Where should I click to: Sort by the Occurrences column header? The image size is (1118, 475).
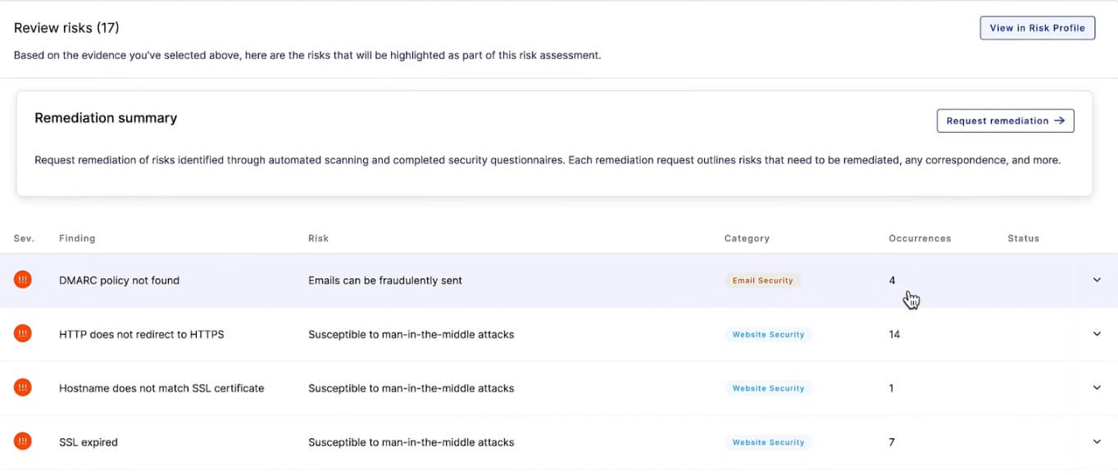pos(920,238)
